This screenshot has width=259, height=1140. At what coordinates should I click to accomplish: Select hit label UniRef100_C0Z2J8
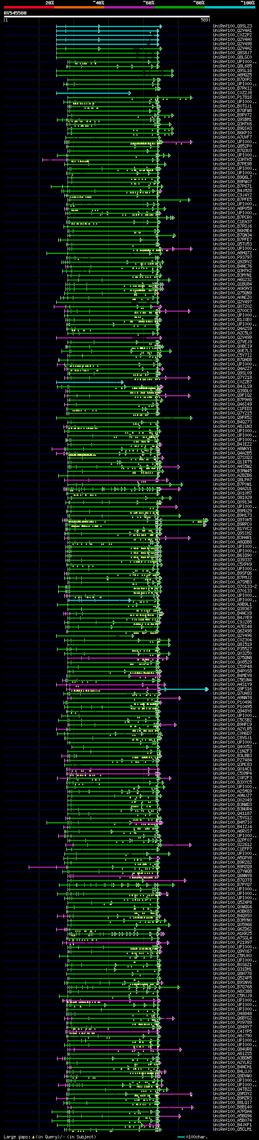point(232,93)
